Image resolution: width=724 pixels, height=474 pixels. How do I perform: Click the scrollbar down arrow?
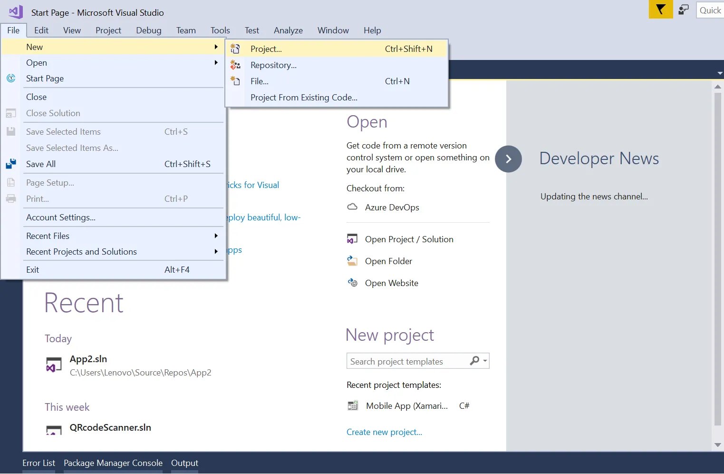coord(718,445)
